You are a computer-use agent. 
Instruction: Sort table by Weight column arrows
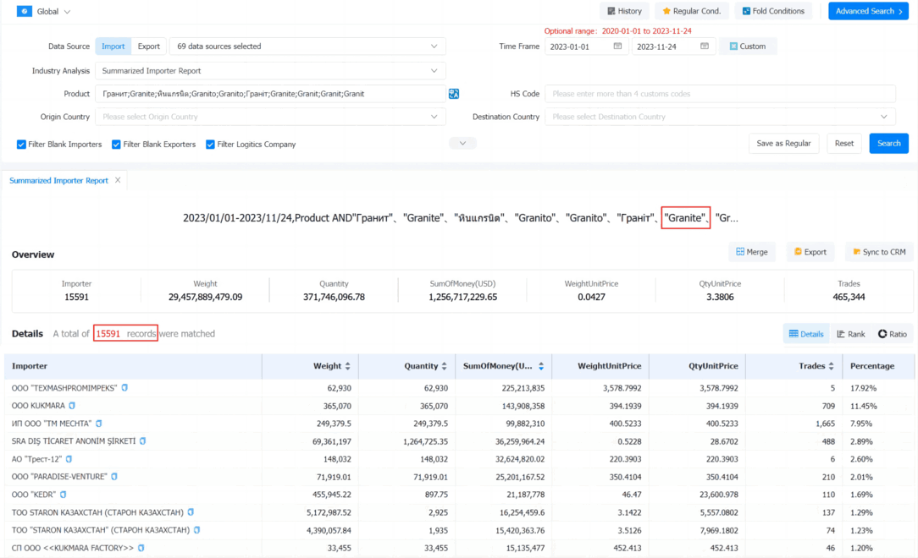[348, 366]
